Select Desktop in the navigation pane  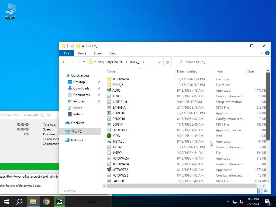[x=79, y=82]
